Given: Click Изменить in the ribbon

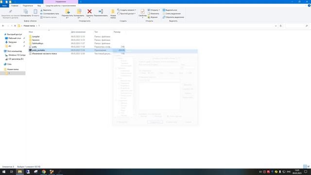Looking at the screenshot, I should tap(153, 14).
